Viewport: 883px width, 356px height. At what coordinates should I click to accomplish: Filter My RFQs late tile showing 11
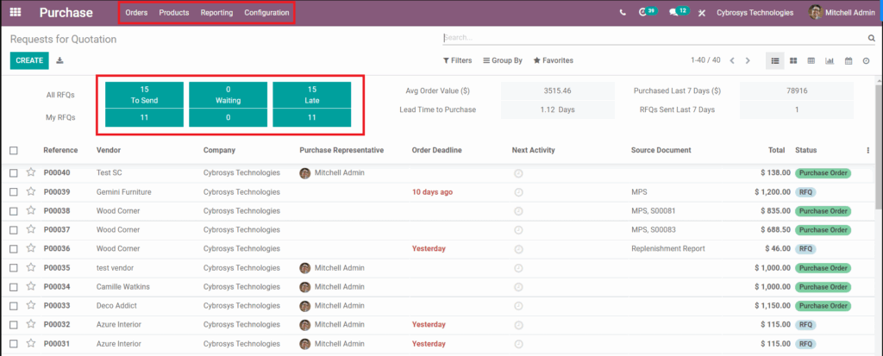(312, 118)
